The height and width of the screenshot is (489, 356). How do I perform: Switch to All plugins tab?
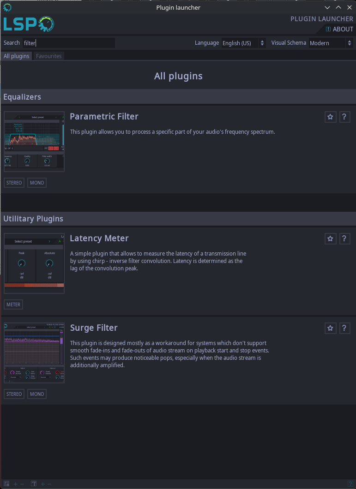coord(16,56)
